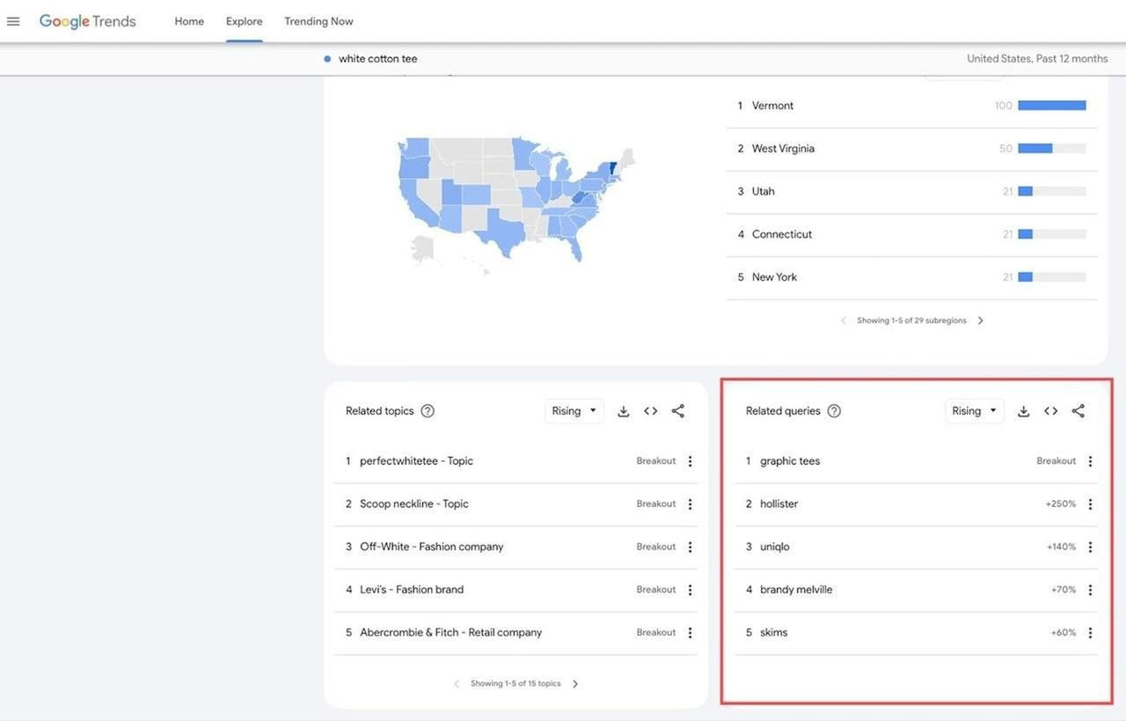Viewport: 1126px width, 721px height.
Task: Open perfectwhitetee - Topic entry
Action: coord(416,461)
